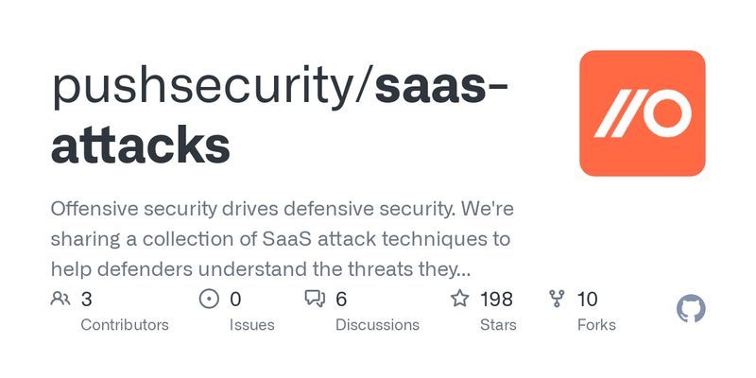Click the Push Security orange logo

pyautogui.click(x=643, y=113)
